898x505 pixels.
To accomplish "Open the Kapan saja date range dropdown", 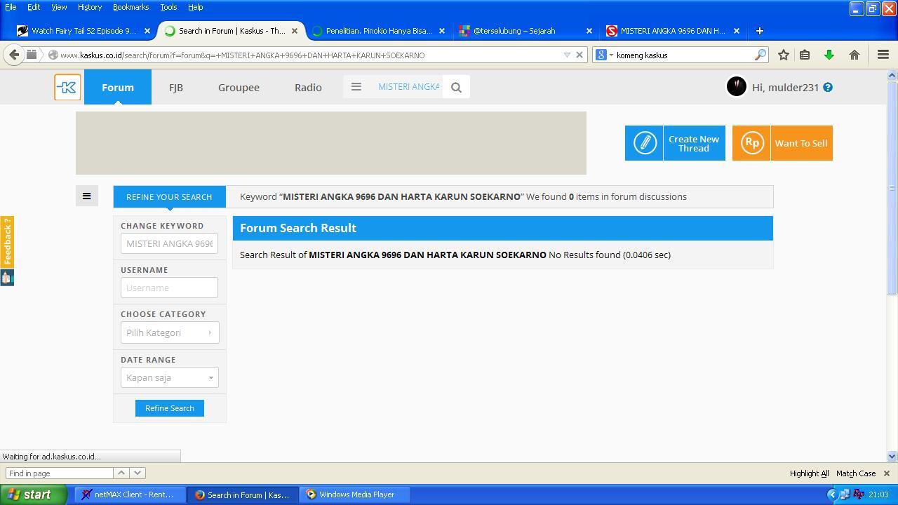I will 169,377.
